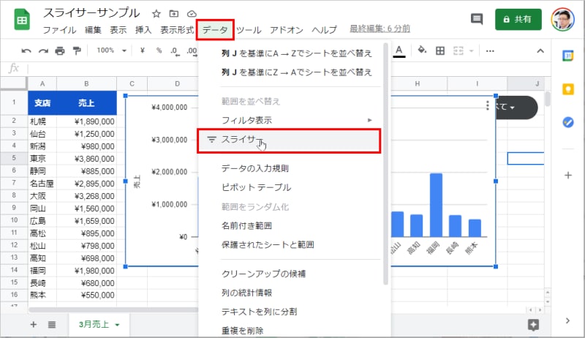
Task: Click the paint format icon
Action: click(x=77, y=50)
